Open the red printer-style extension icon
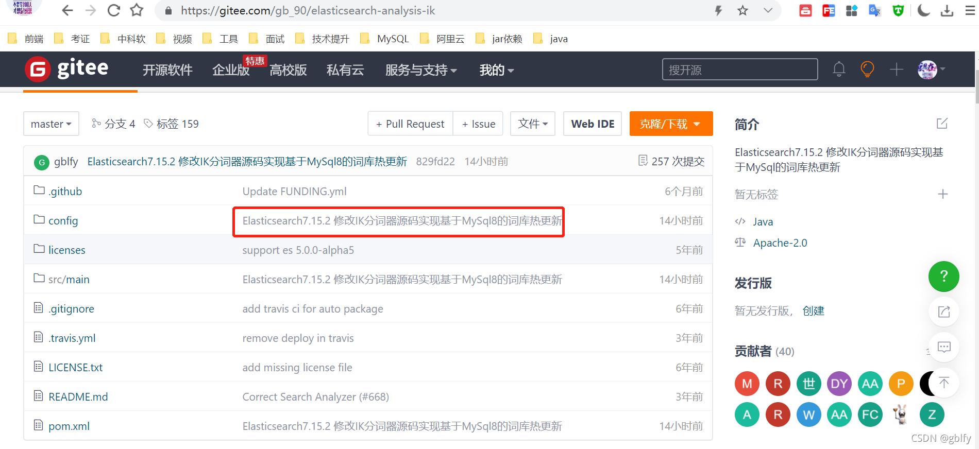The height and width of the screenshot is (449, 979). pyautogui.click(x=805, y=10)
